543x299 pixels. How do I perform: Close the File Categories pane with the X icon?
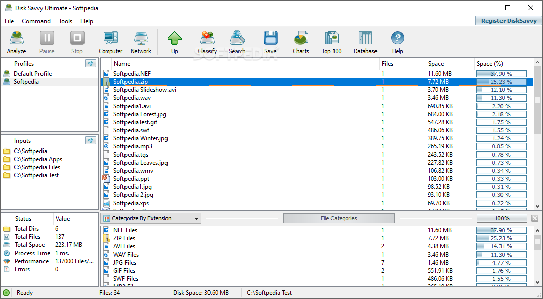(x=535, y=218)
